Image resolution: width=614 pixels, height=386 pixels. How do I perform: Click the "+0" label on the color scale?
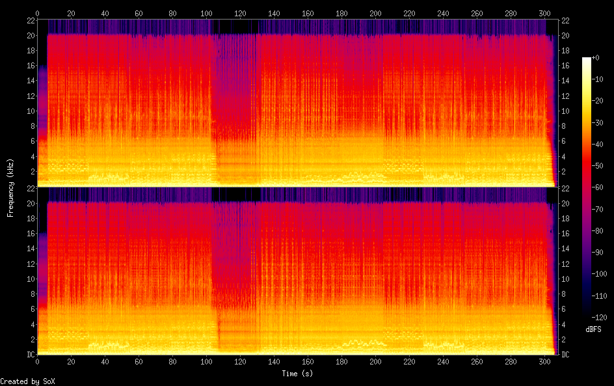pos(596,58)
